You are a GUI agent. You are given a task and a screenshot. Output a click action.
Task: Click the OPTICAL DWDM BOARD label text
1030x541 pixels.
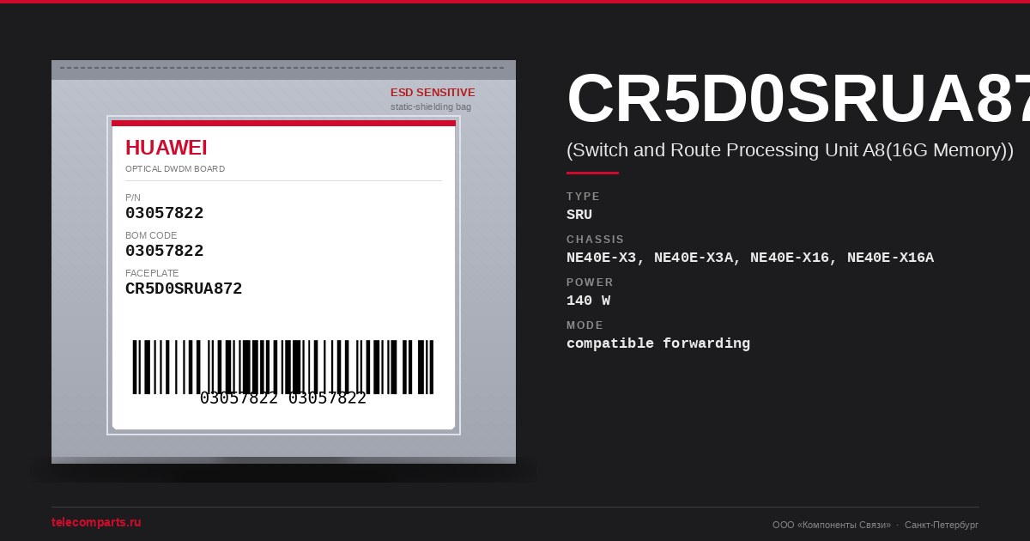[x=175, y=169]
